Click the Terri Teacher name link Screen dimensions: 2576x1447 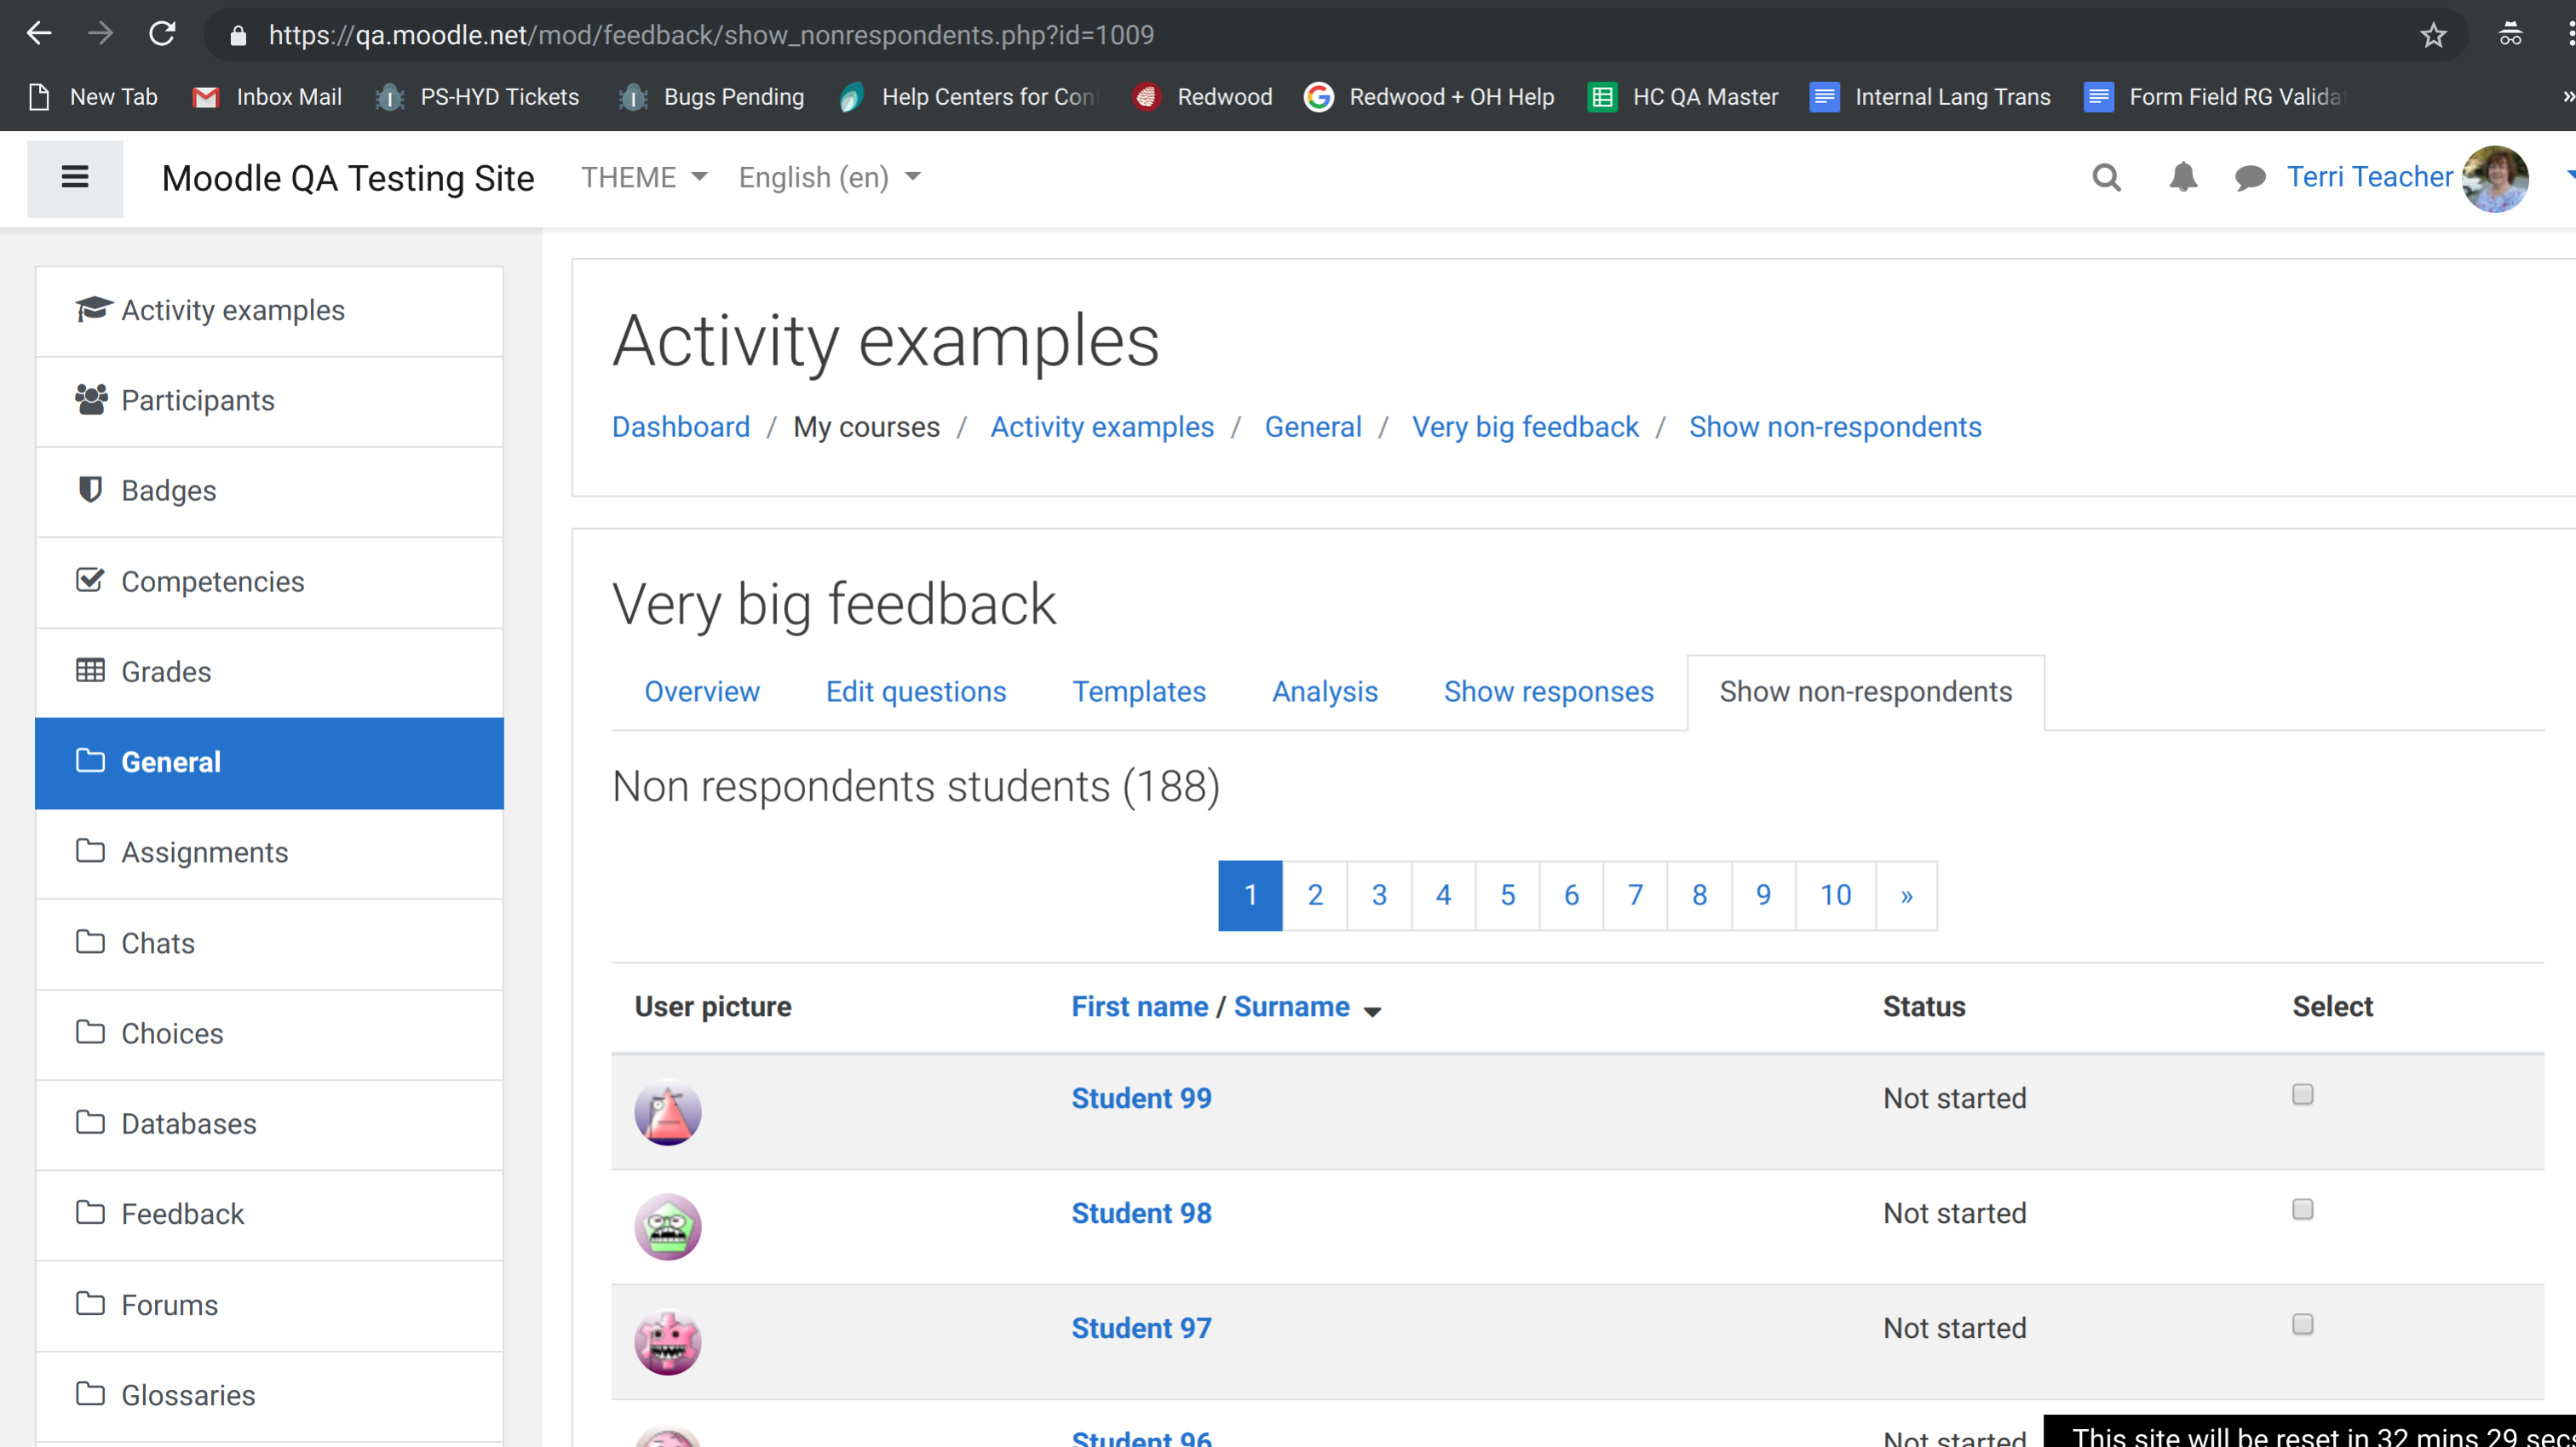pyautogui.click(x=2370, y=177)
